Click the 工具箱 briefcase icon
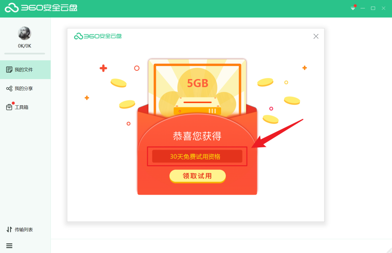Screen dimensions: 392x253 pos(9,107)
